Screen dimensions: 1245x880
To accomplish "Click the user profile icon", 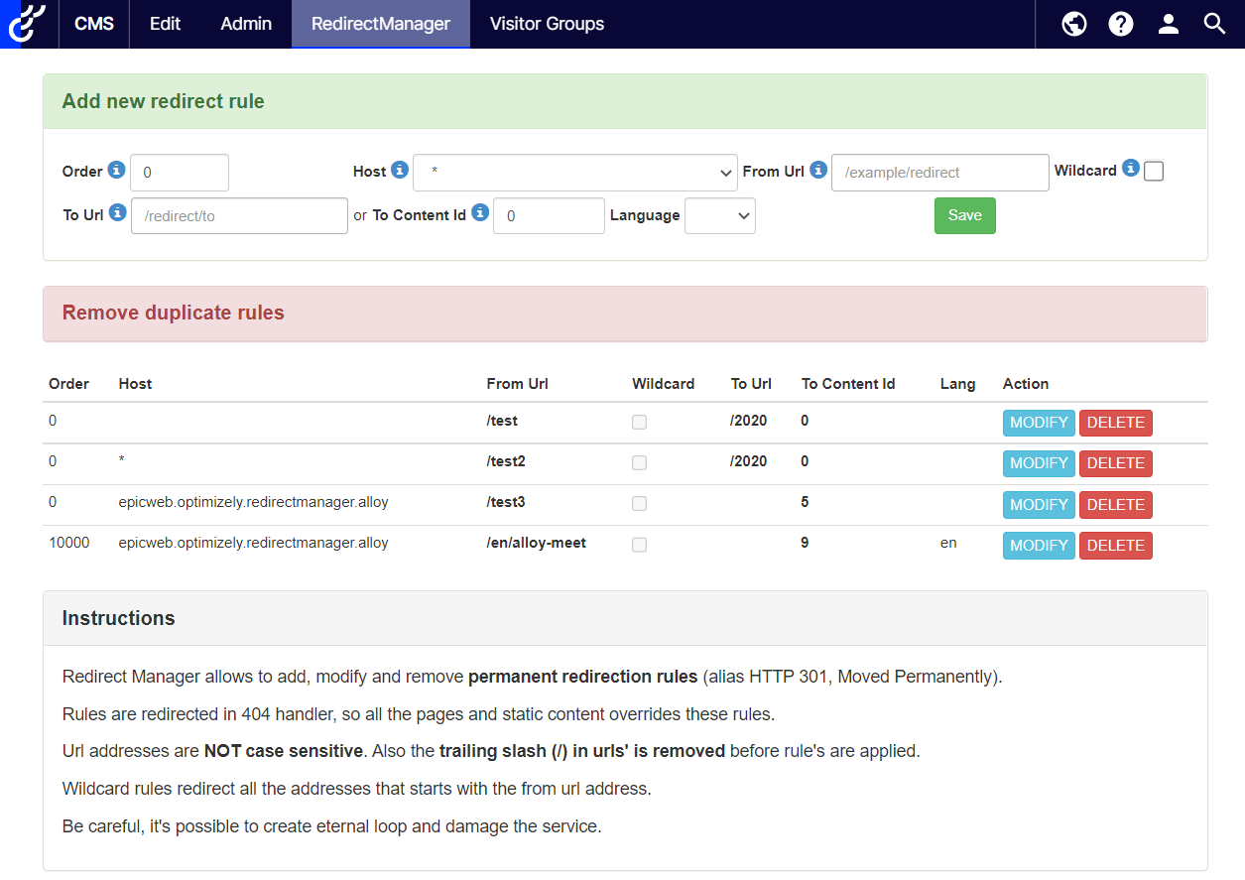I will pyautogui.click(x=1168, y=24).
